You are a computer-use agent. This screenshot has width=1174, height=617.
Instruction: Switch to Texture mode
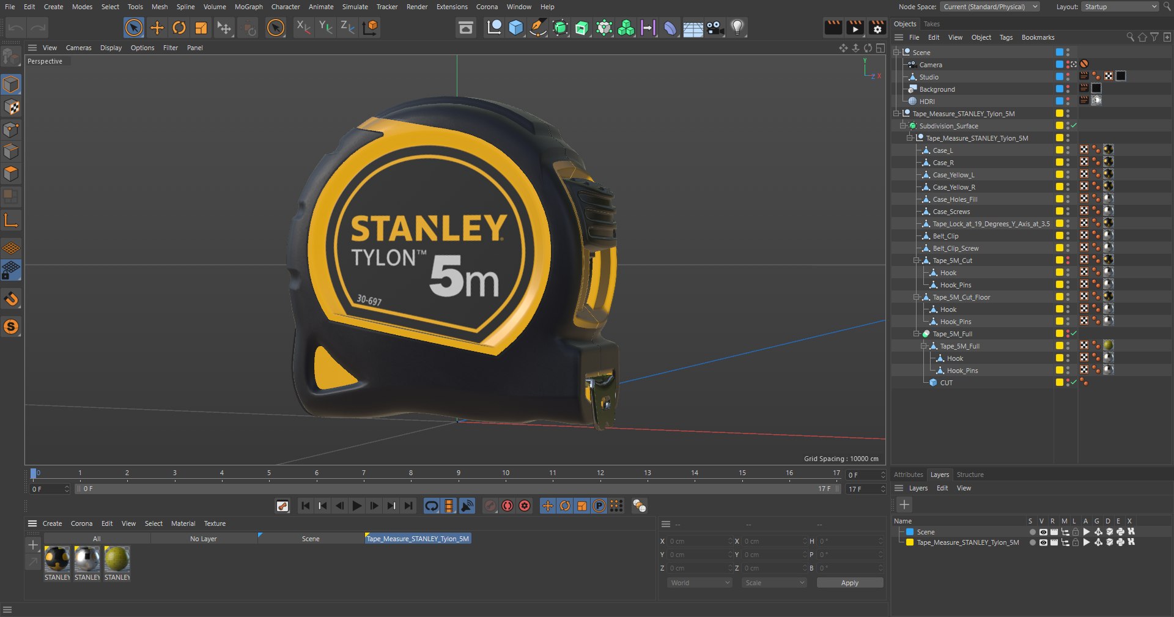tap(11, 107)
